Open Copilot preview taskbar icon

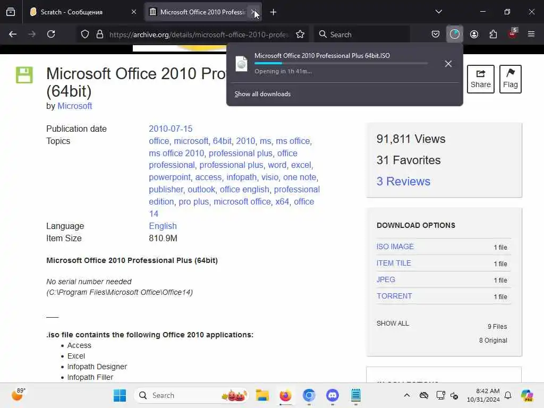tap(527, 395)
